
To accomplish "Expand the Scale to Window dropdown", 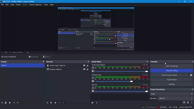I will tap(28, 52).
